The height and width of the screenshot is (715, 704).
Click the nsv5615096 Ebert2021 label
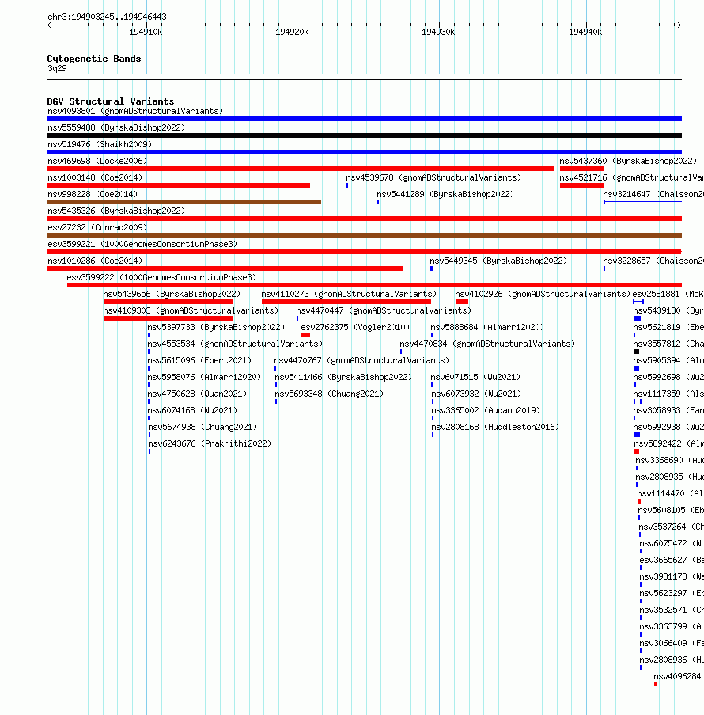click(199, 361)
